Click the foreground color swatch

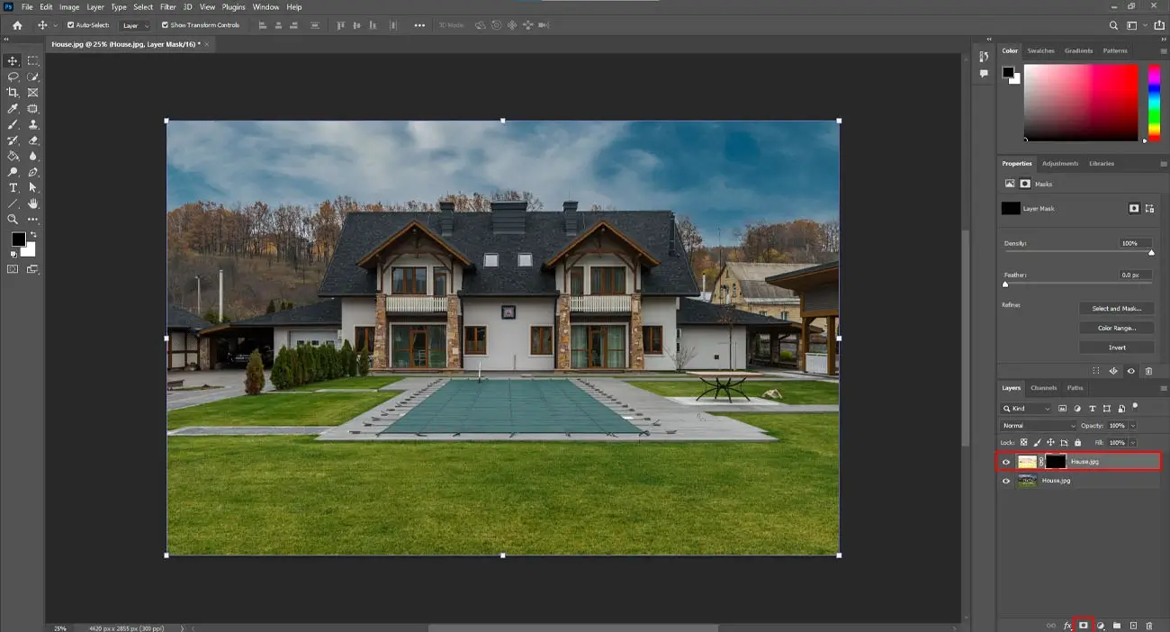coord(17,239)
